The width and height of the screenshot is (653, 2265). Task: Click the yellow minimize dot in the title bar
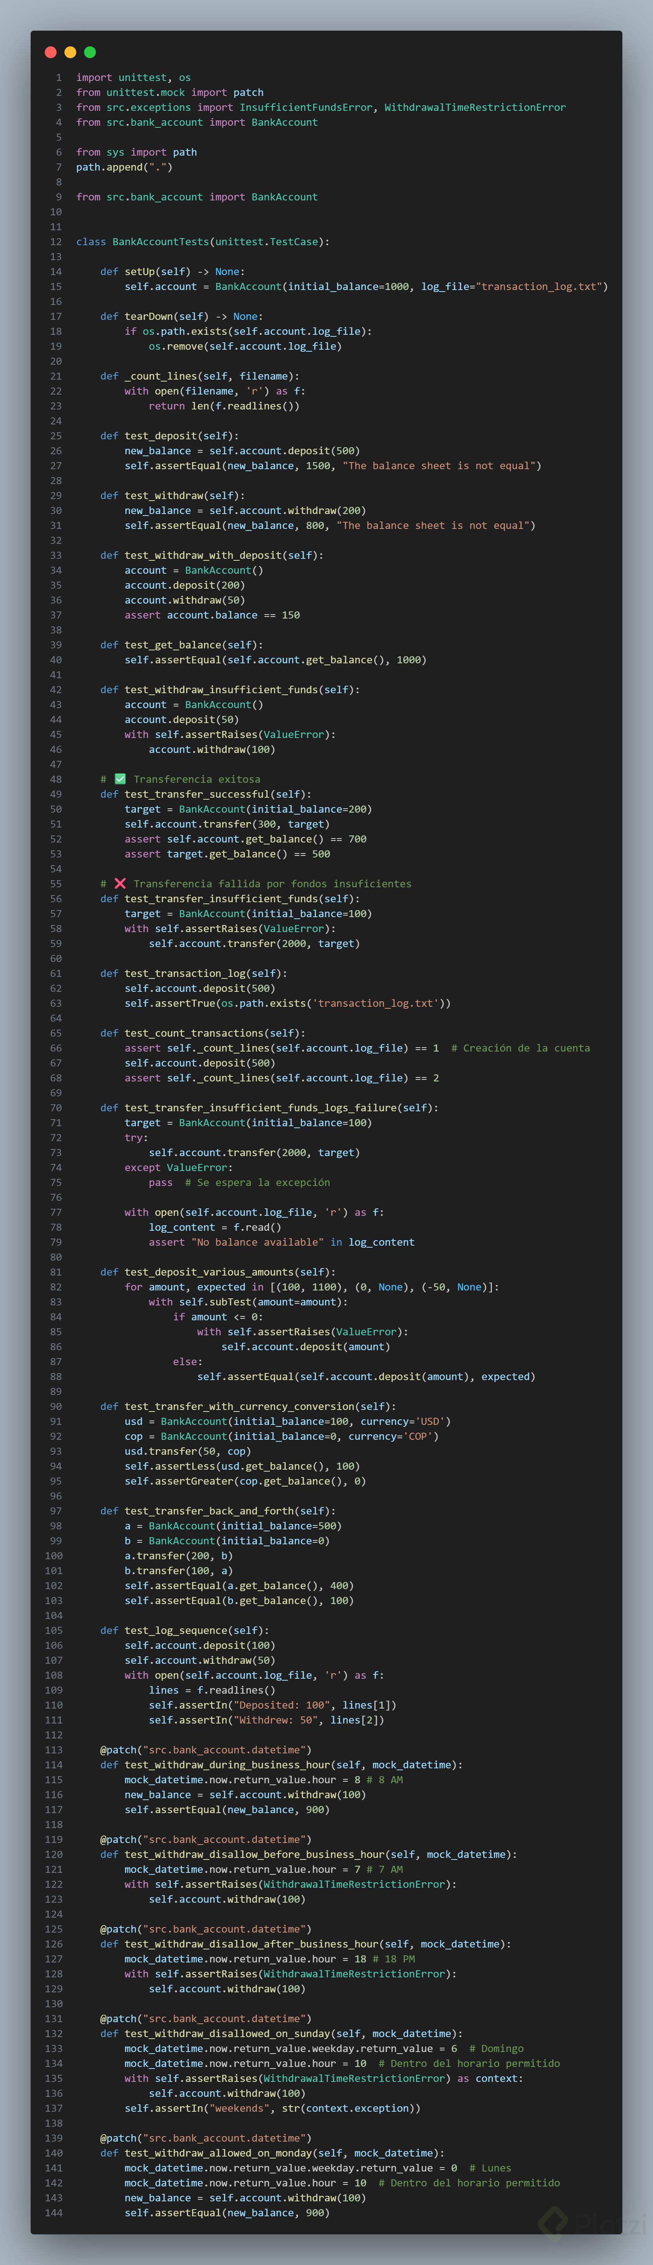pyautogui.click(x=70, y=52)
